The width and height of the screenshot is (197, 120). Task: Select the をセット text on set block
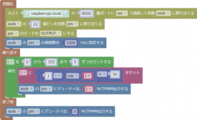coord(133,73)
